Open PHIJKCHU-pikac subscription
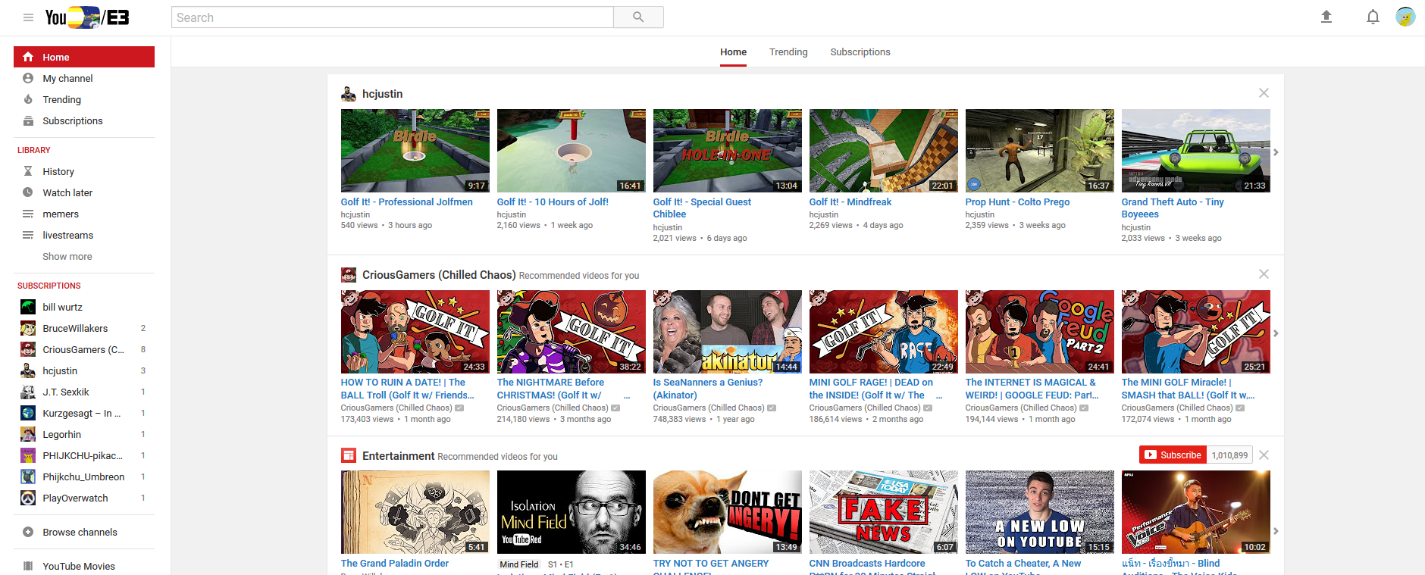Viewport: 1425px width, 575px height. pyautogui.click(x=84, y=455)
